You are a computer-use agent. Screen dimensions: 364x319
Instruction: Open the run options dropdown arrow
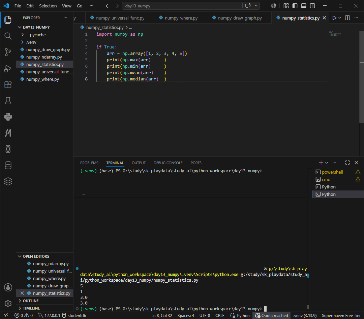coord(340,18)
